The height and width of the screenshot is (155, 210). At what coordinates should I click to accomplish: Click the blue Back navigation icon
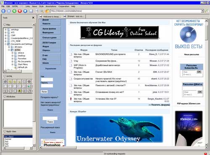coord(3,11)
